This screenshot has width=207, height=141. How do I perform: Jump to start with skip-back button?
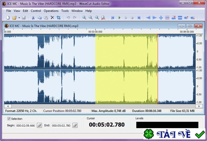point(113,18)
